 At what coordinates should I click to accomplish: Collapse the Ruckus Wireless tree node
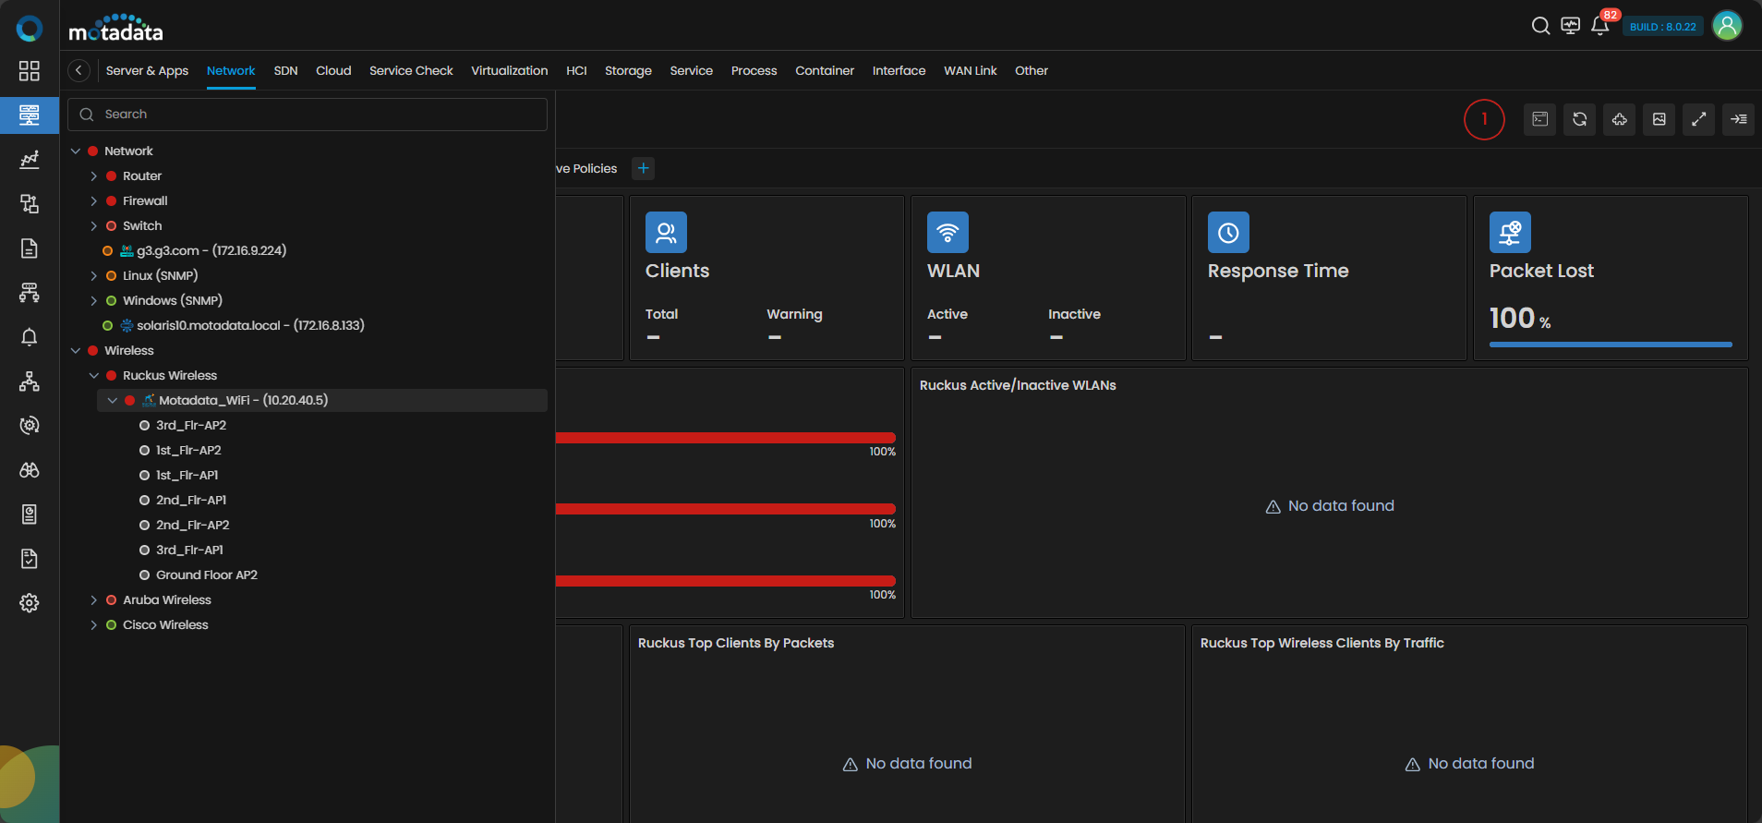pyautogui.click(x=93, y=376)
